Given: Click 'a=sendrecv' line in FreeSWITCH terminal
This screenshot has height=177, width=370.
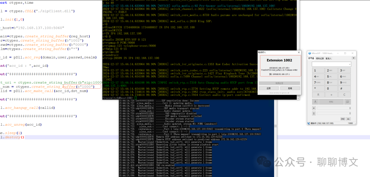Looking at the screenshot, I should click(111, 55).
